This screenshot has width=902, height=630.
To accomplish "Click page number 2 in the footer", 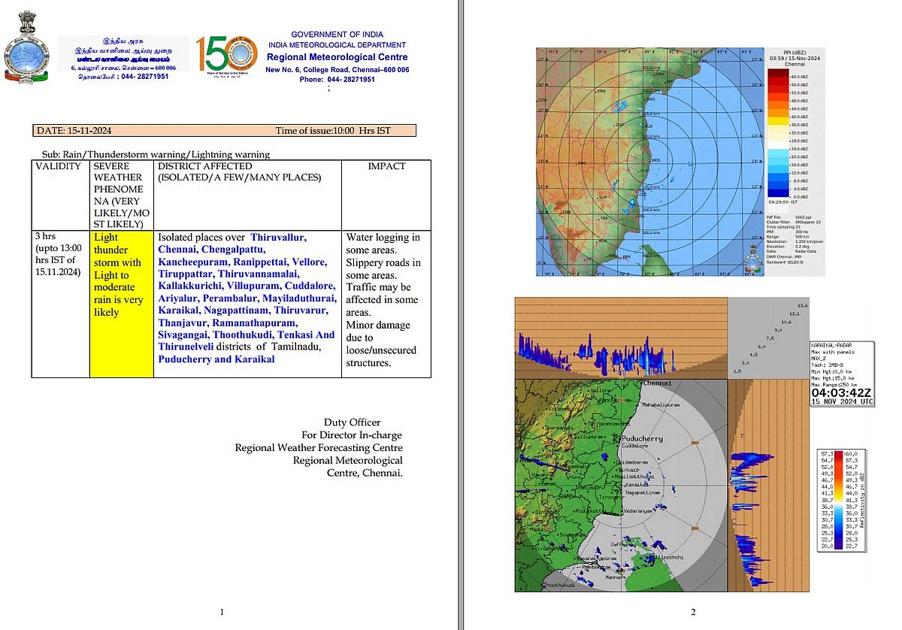I will coord(693,613).
